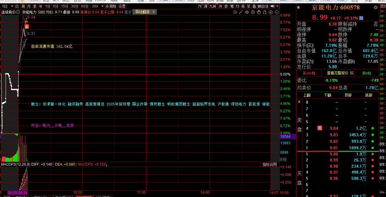The width and height of the screenshot is (386, 197).
Task: Click the X10 volume scale label
Action: (283, 159)
